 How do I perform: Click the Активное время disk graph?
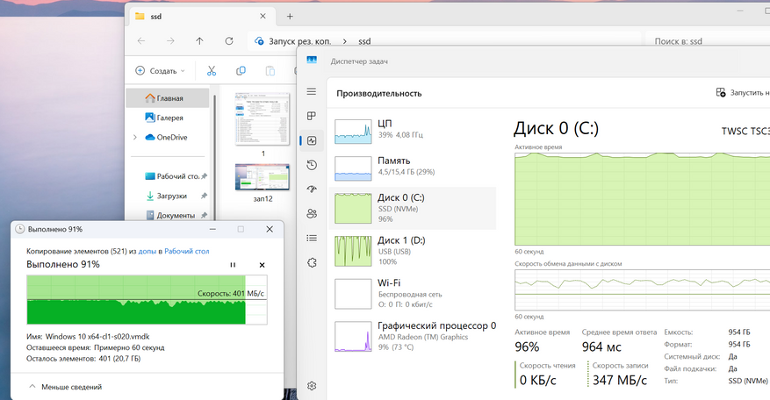642,199
